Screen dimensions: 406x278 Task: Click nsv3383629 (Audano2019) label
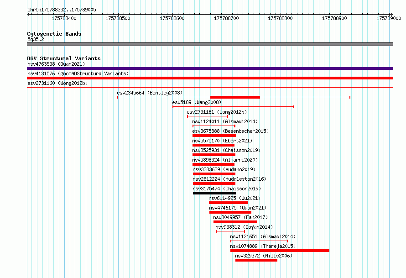[x=224, y=169]
